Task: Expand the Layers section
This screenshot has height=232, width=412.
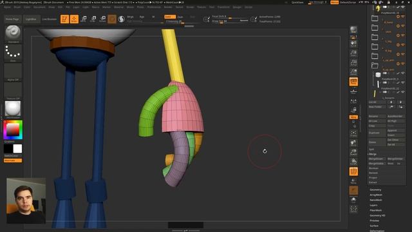Action: tap(373, 205)
